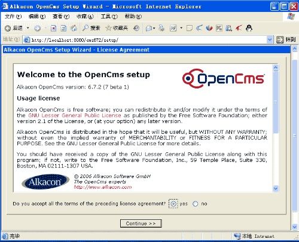This screenshot has width=299, height=242.
Task: Click the Edit page toolbar icon
Action: [x=173, y=28]
